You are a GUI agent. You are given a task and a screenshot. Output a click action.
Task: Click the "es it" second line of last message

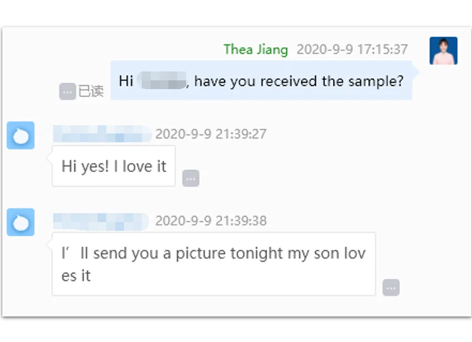76,275
